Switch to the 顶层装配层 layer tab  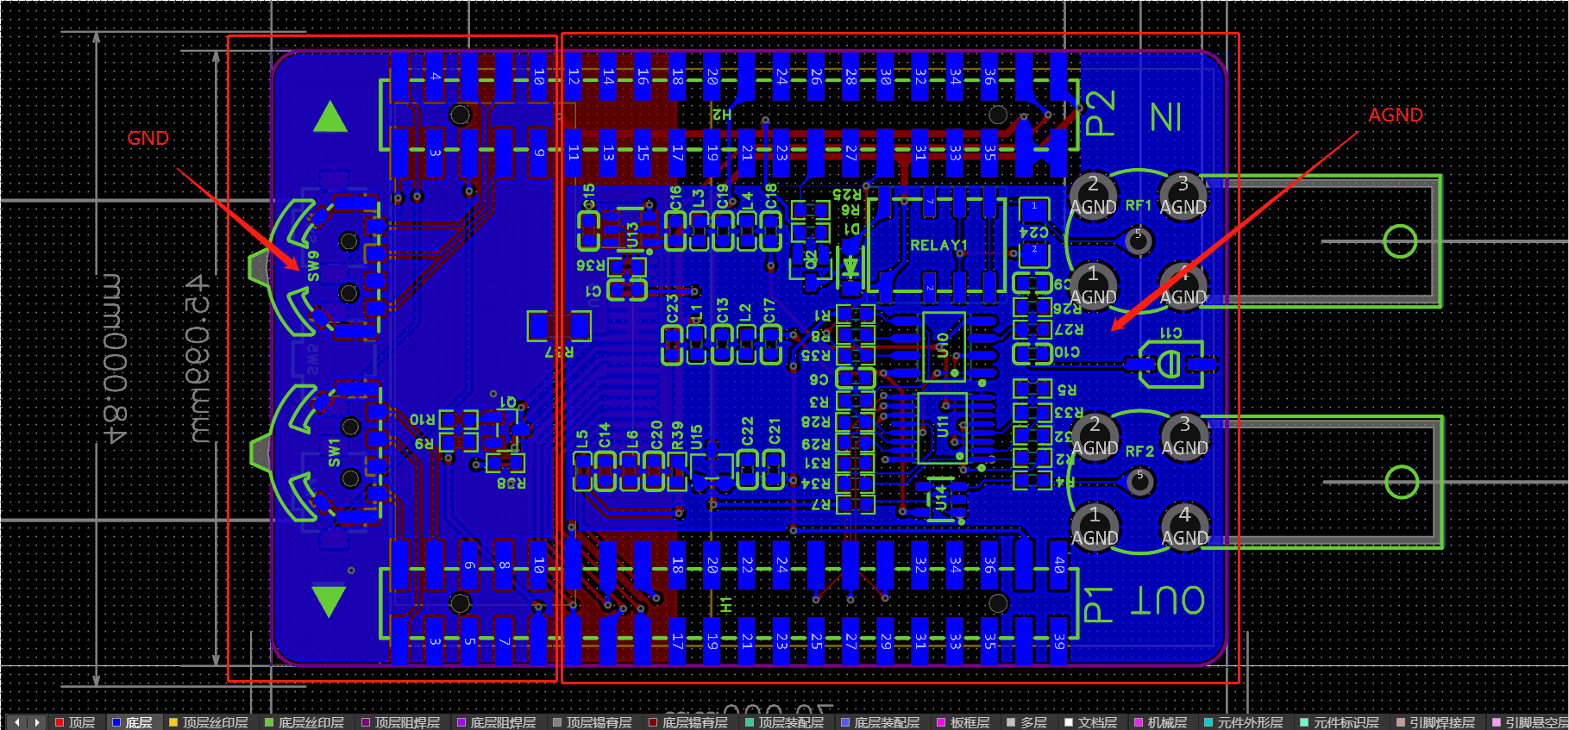coord(784,722)
